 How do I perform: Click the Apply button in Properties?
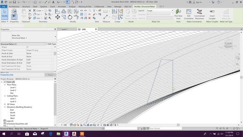pyautogui.click(x=50, y=75)
